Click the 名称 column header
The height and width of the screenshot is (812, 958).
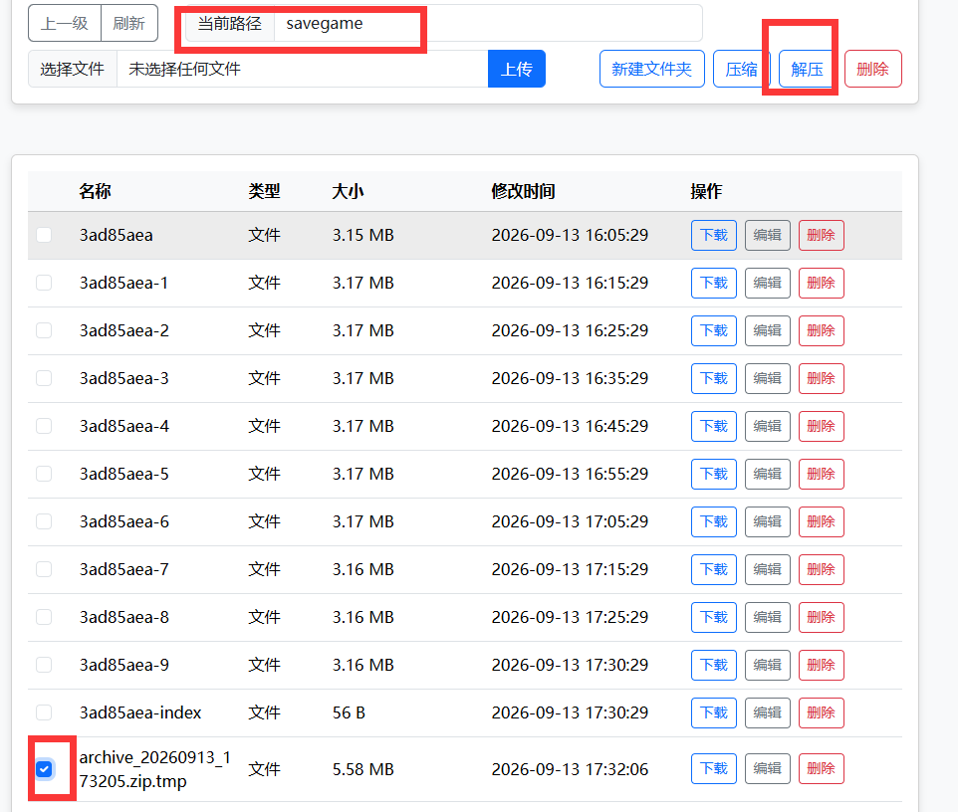pos(95,192)
